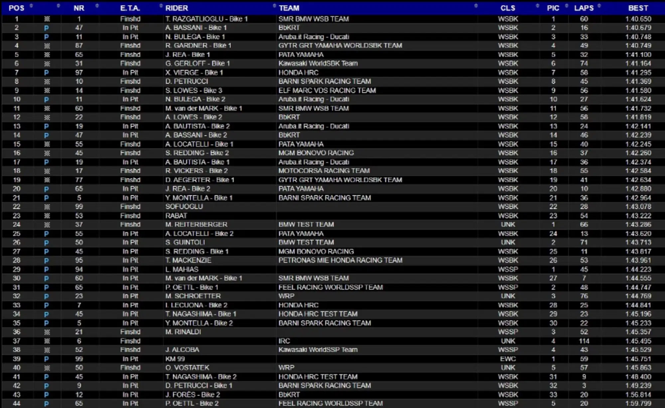
Task: Click the checkered flag icon for R. Gardner
Action: coord(47,46)
